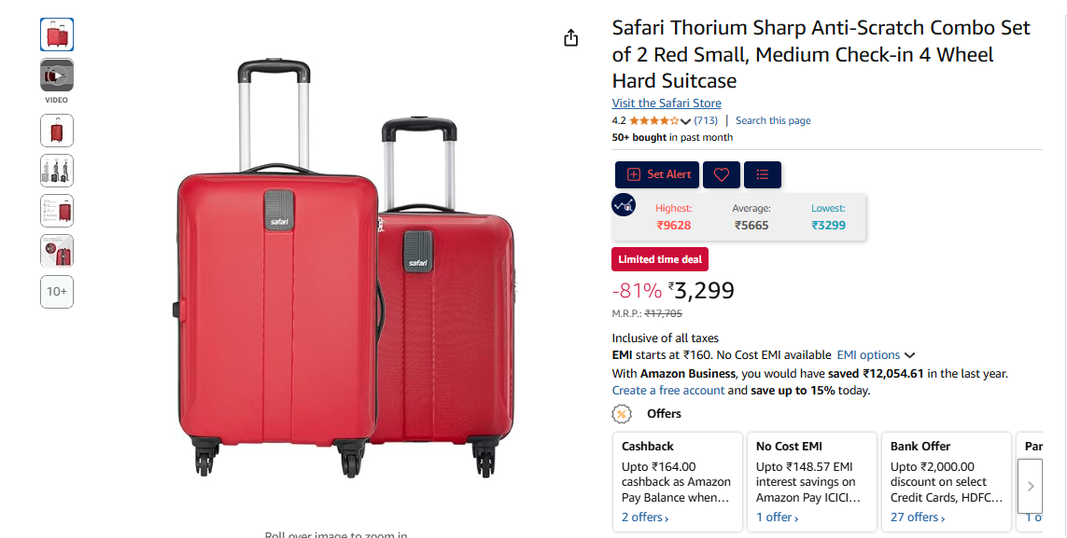Open 27 offers under Bank Offer
This screenshot has width=1067, height=538.
(x=918, y=517)
